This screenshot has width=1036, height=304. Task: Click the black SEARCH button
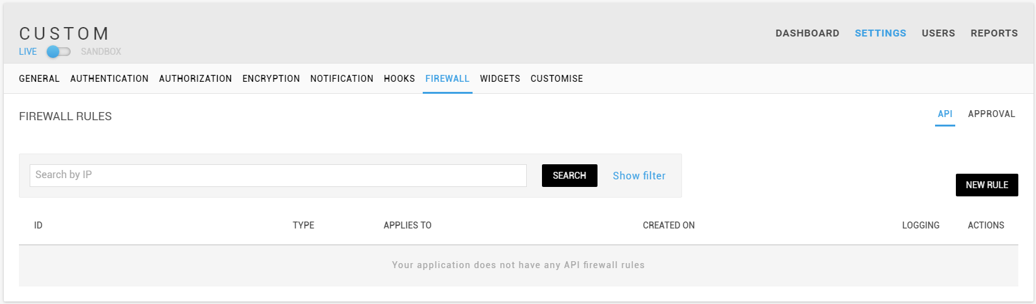[x=570, y=176]
